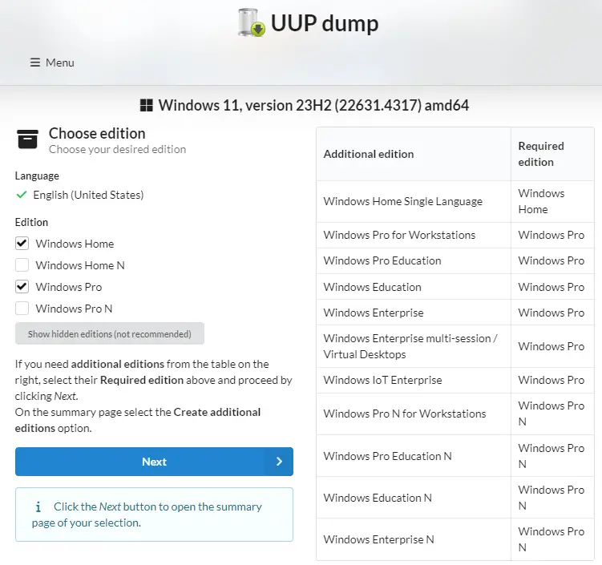The height and width of the screenshot is (565, 602).
Task: Click the Windows Home required edition cell
Action: click(x=552, y=201)
